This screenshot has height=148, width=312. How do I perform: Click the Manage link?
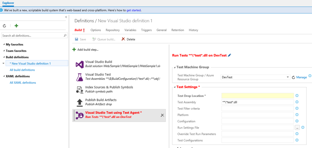302,77
